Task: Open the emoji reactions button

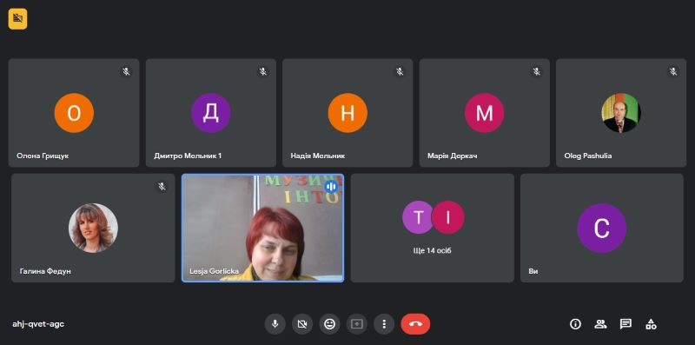Action: coord(329,324)
